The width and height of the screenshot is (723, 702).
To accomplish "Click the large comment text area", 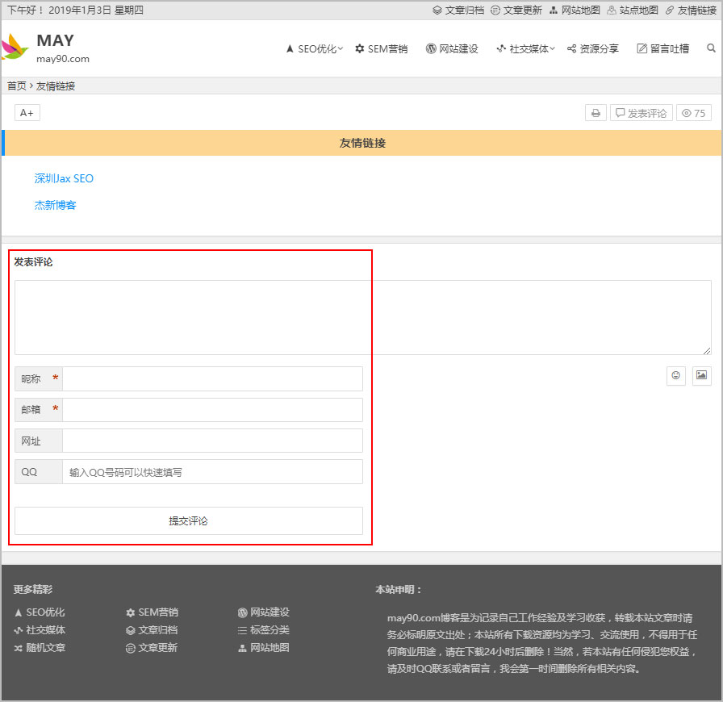I will tap(362, 317).
